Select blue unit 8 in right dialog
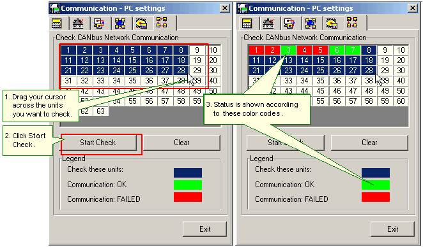Viewport: 423px width, 247px height. click(369, 50)
